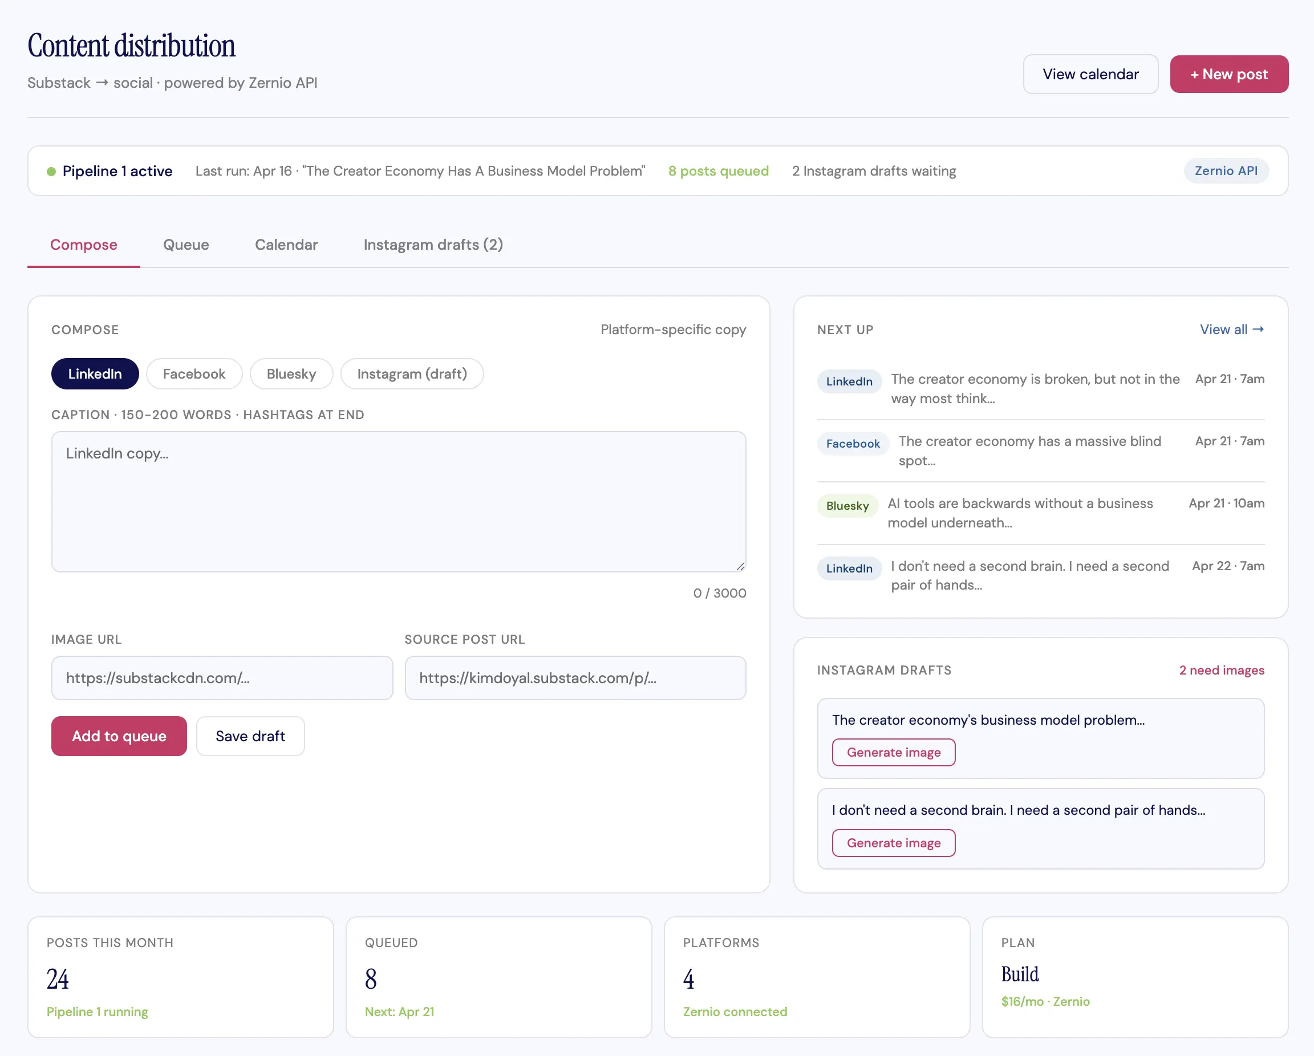Click the Zernio API badge in pipeline bar
This screenshot has height=1056, width=1314.
click(1226, 170)
